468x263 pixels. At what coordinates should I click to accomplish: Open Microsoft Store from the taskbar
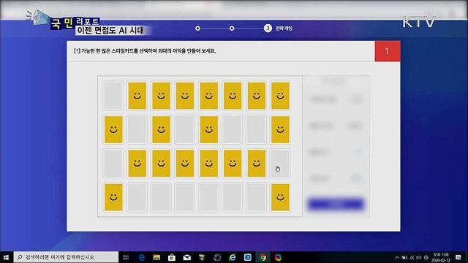coord(172,257)
